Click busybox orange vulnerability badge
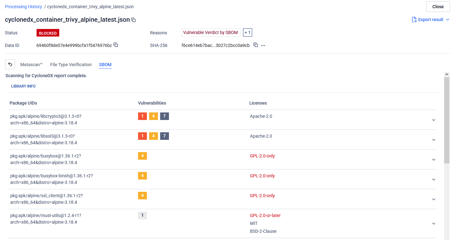Viewport: 458px width, 240px height. [x=142, y=156]
